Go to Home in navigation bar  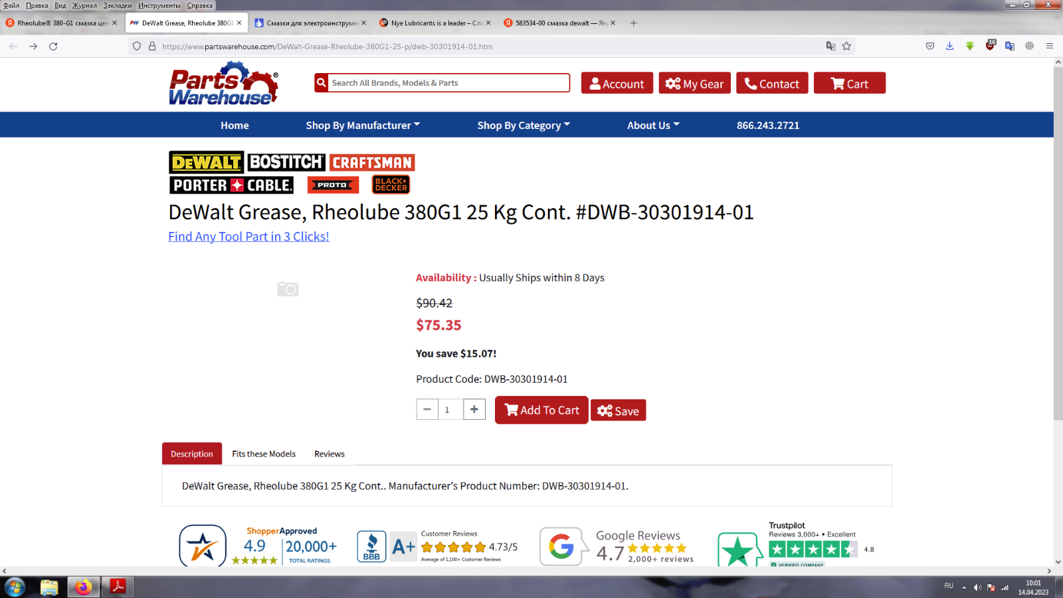tap(235, 125)
